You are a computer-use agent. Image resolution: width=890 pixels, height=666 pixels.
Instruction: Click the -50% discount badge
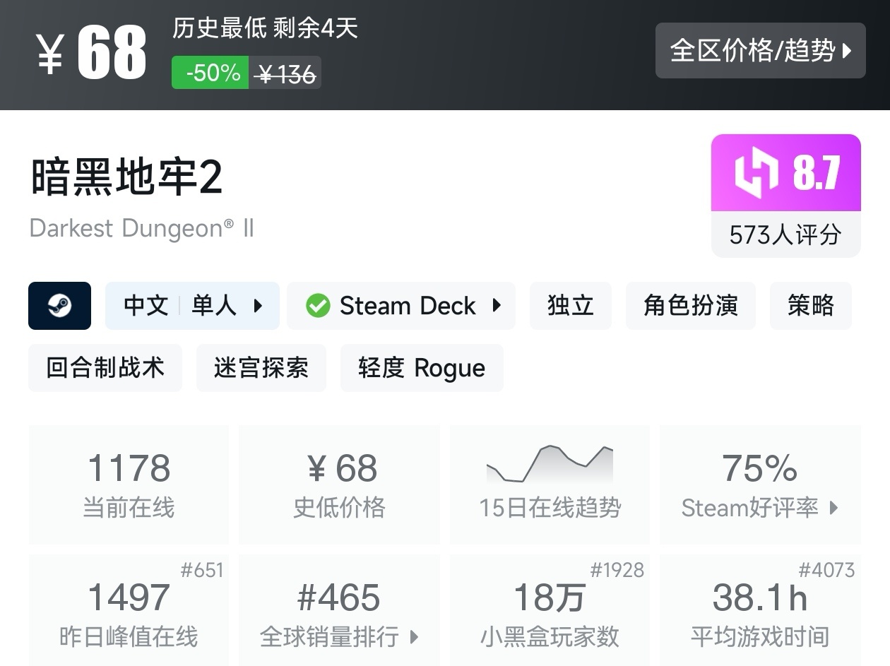[x=208, y=73]
